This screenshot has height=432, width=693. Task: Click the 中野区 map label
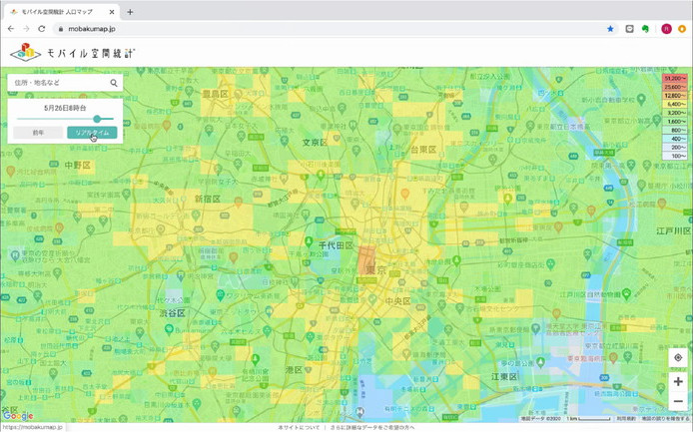click(x=77, y=166)
